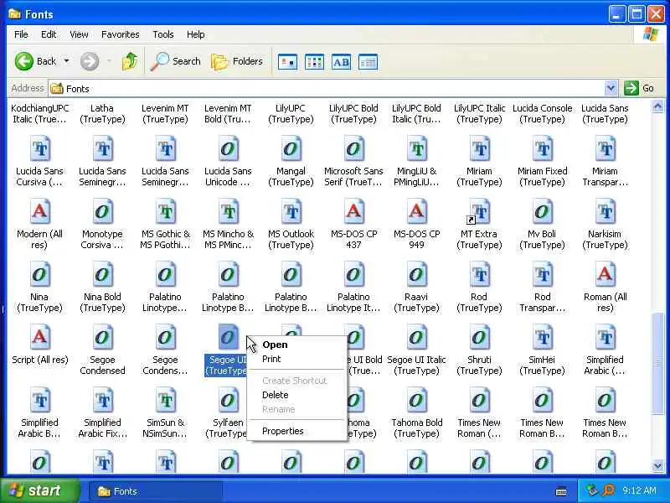Select the Tahoma Bold font icon
This screenshot has width=670, height=503.
click(416, 401)
